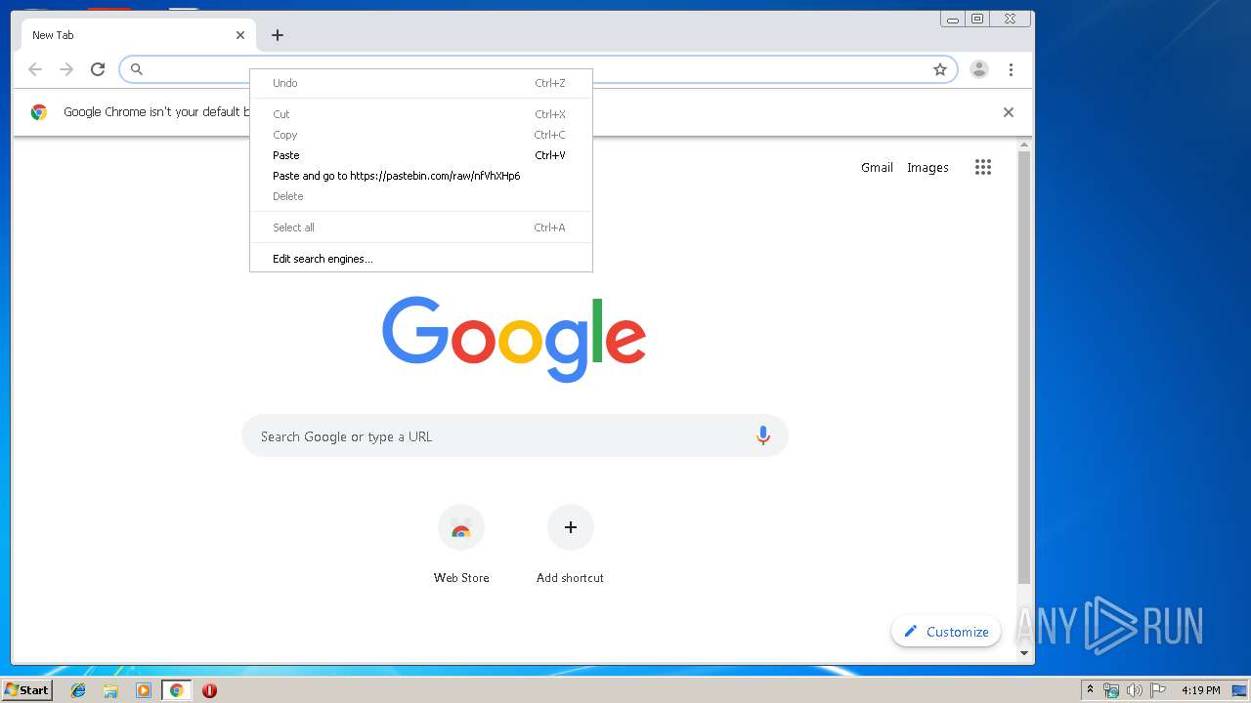The width and height of the screenshot is (1251, 703).
Task: Close the New Tab tab
Action: click(x=240, y=35)
